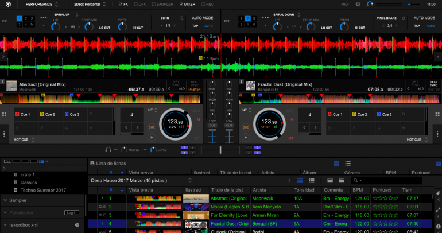Select the track Mooki row
The height and width of the screenshot is (233, 442).
[259, 207]
